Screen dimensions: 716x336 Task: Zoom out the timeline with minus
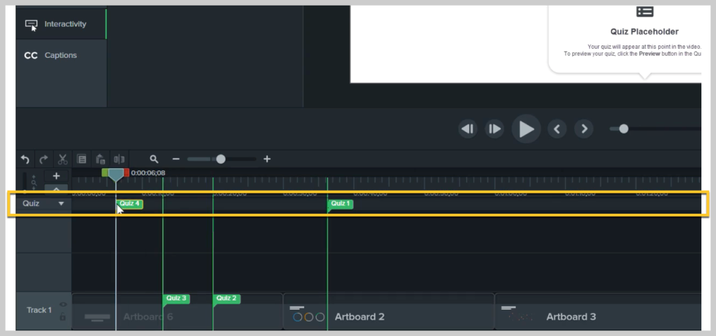pyautogui.click(x=176, y=159)
